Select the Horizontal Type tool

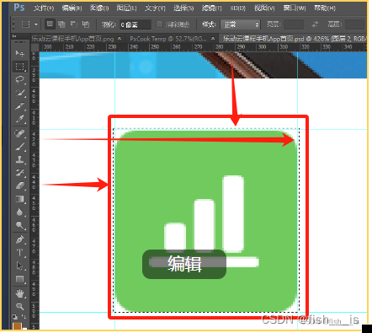19,253
